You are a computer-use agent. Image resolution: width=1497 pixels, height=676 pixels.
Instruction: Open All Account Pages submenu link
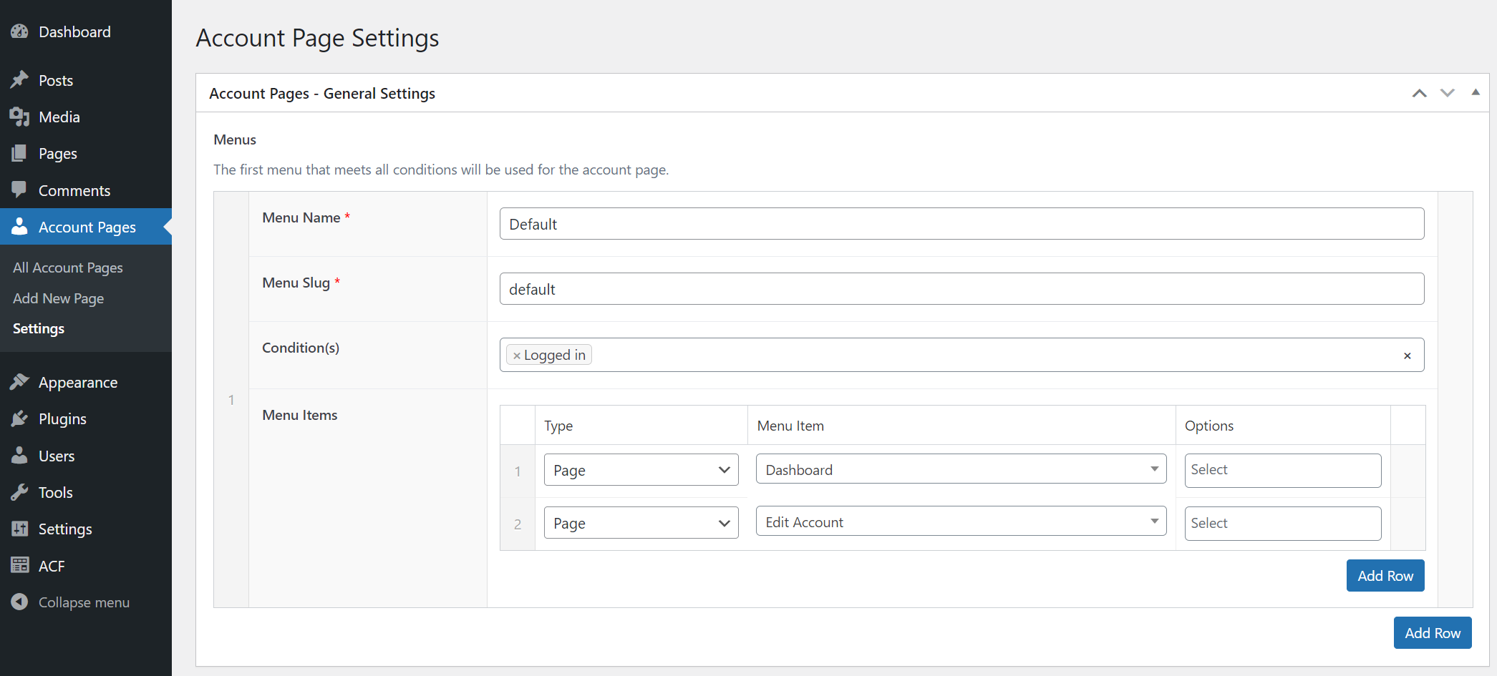click(x=68, y=268)
